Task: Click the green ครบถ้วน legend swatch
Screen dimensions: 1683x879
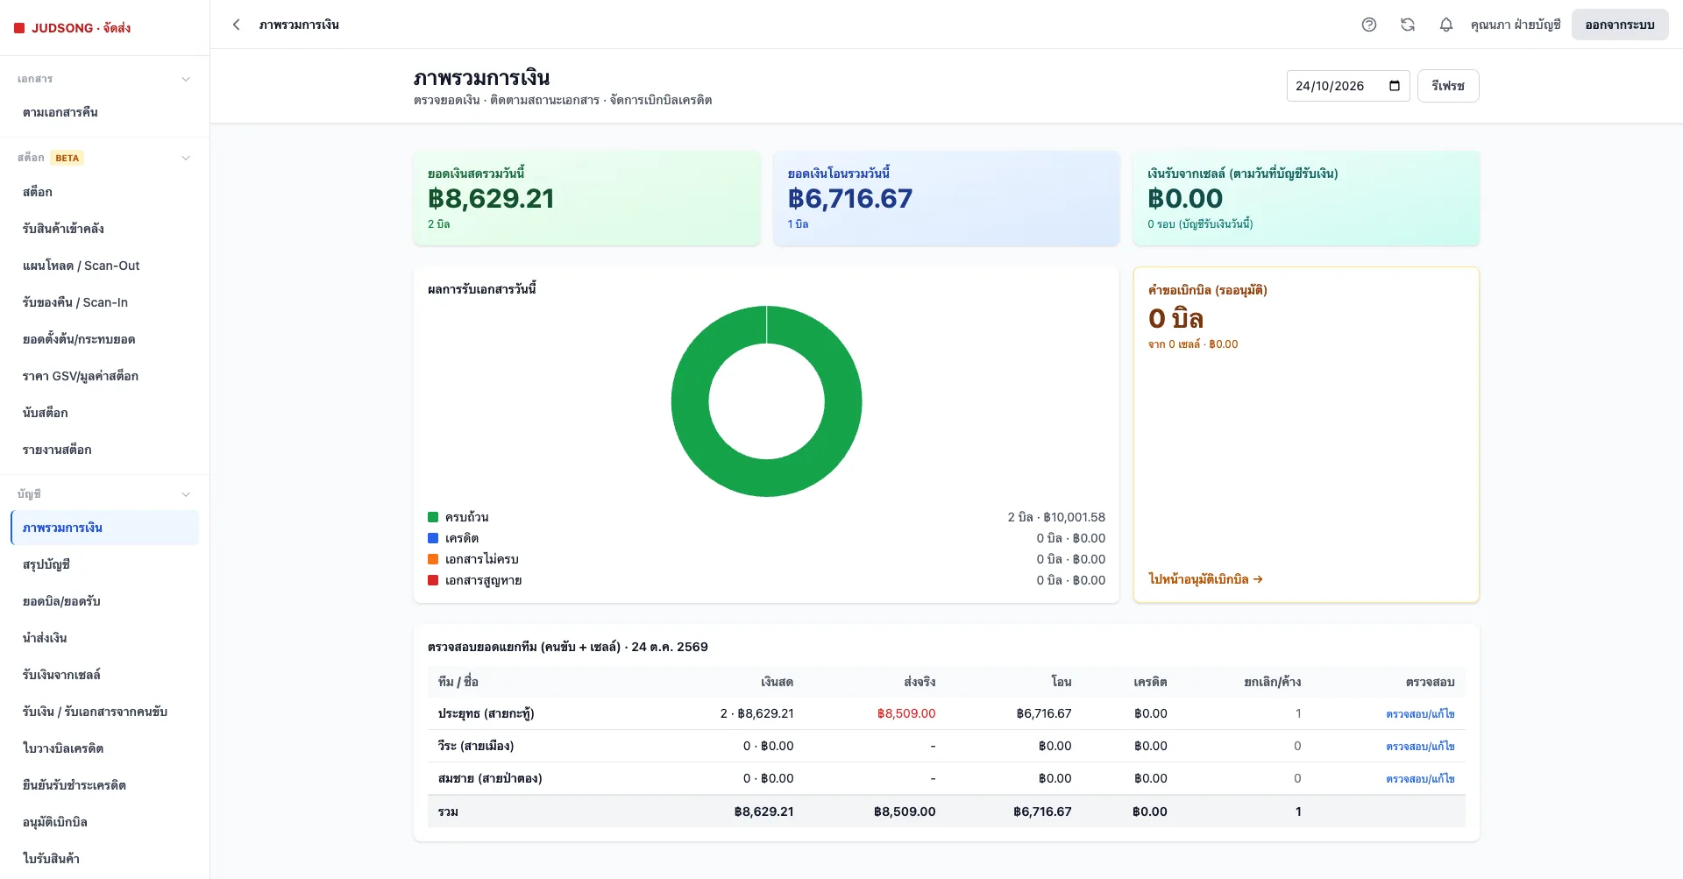Action: click(x=433, y=517)
